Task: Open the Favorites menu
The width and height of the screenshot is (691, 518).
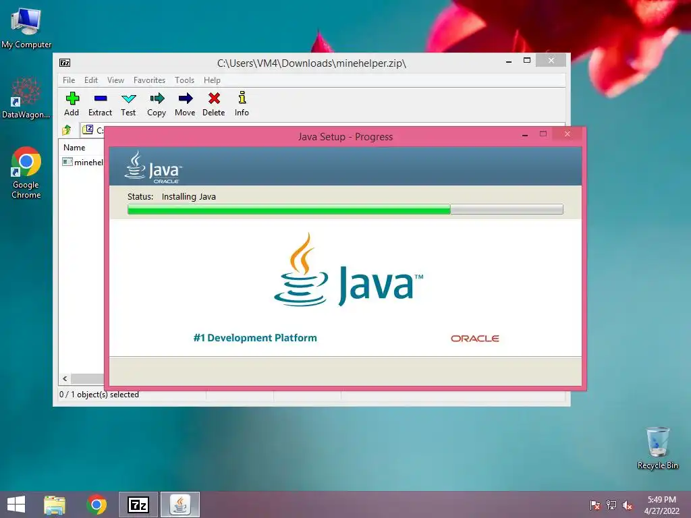Action: pos(149,80)
